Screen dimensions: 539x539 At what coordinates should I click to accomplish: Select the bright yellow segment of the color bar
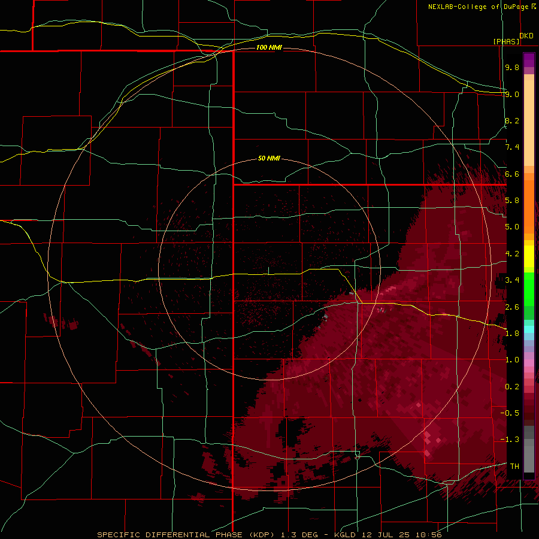529,256
